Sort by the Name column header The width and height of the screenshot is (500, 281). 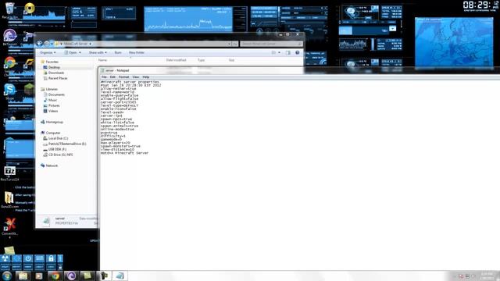tap(102, 60)
